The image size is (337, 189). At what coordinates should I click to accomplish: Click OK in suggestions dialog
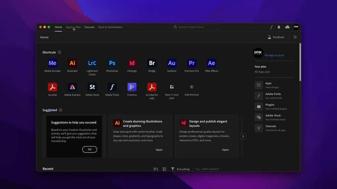[x=90, y=149]
